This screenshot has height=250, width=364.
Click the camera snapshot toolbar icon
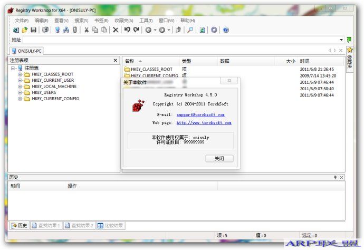pos(45,30)
